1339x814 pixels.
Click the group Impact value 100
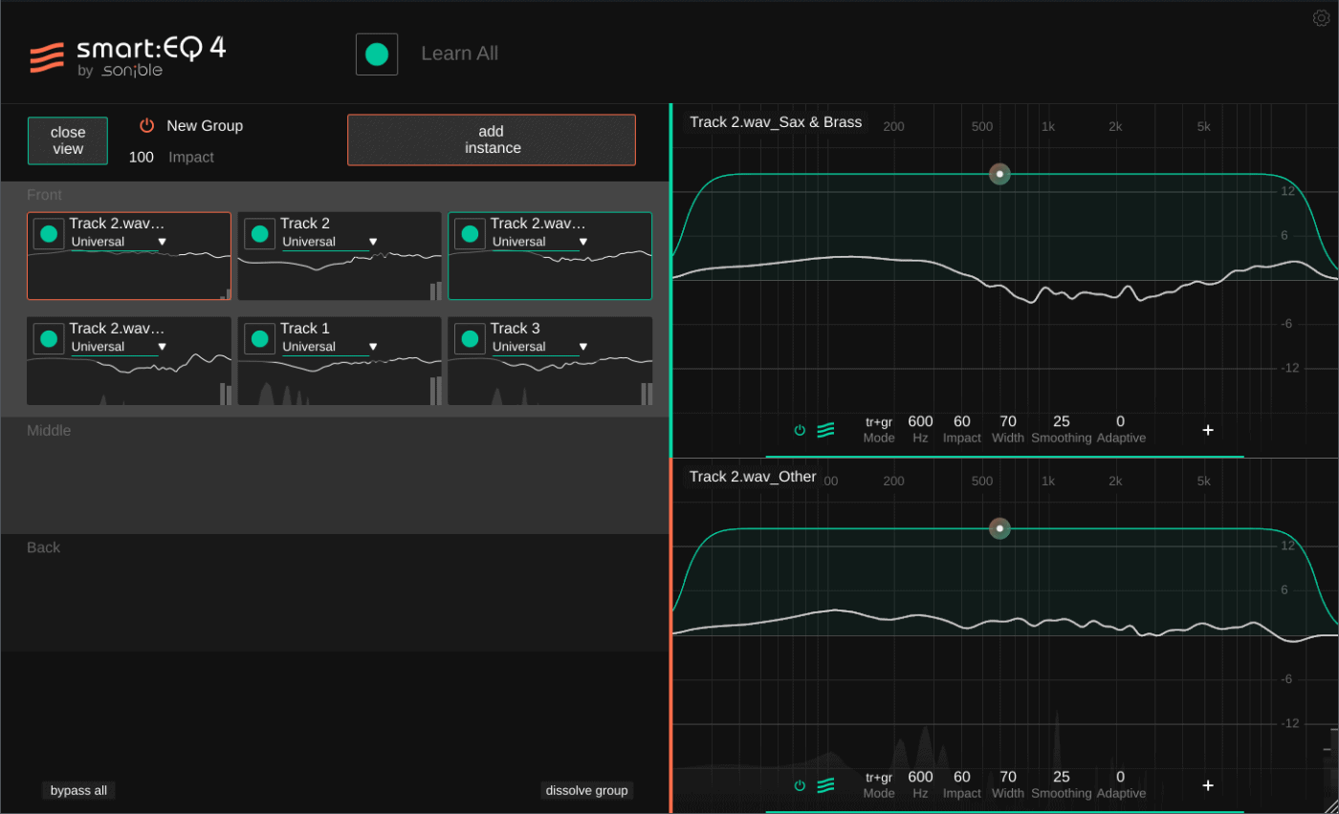[x=142, y=157]
